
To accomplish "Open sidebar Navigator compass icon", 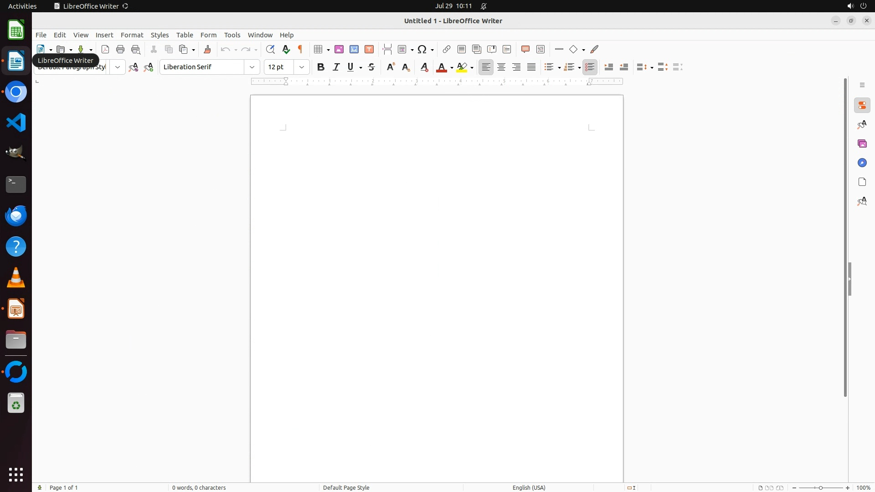I will coord(862,163).
